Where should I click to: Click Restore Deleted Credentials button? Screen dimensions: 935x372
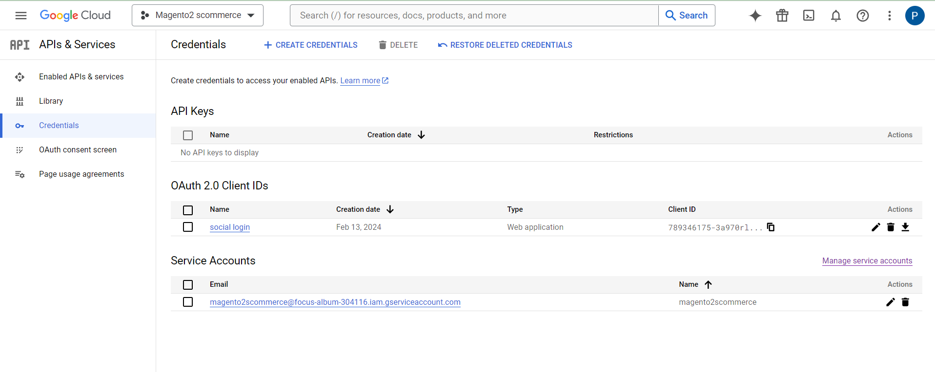pos(505,45)
